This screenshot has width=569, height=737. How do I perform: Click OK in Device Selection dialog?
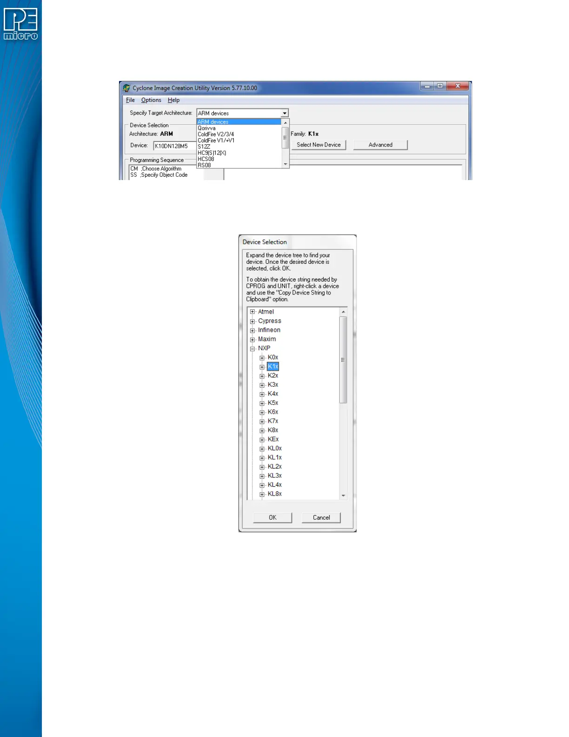point(272,517)
